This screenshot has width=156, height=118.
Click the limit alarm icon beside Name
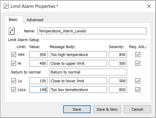(11, 31)
